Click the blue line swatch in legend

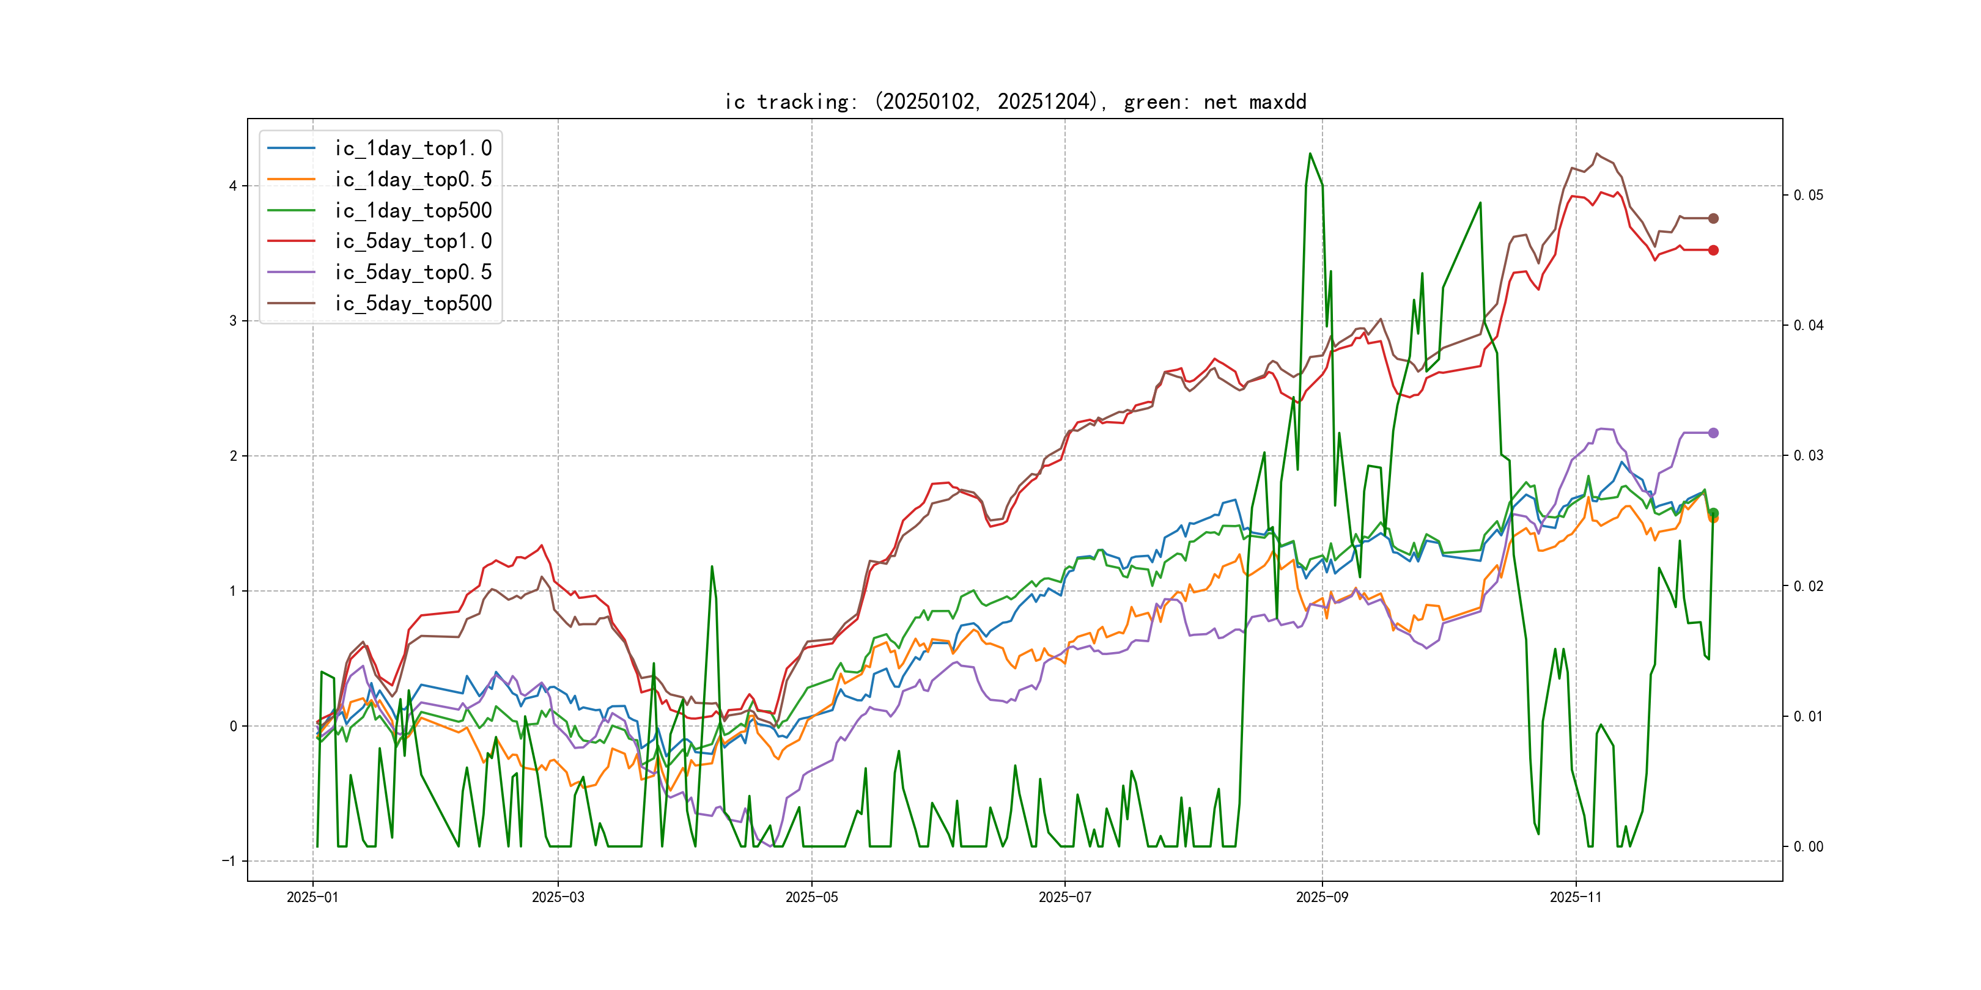(x=290, y=148)
